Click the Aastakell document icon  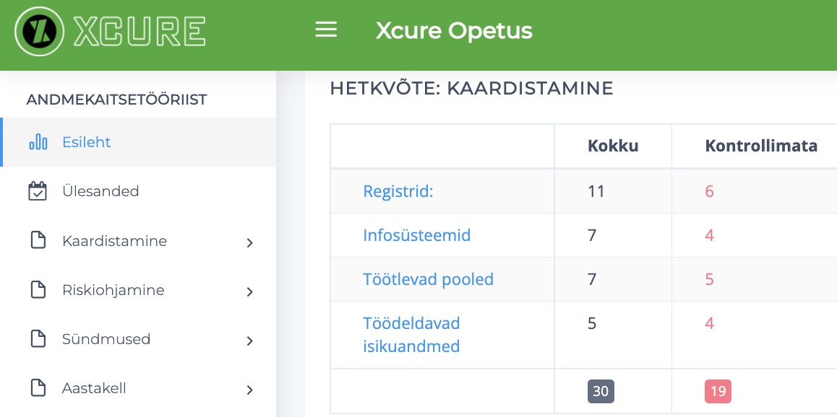tap(38, 388)
